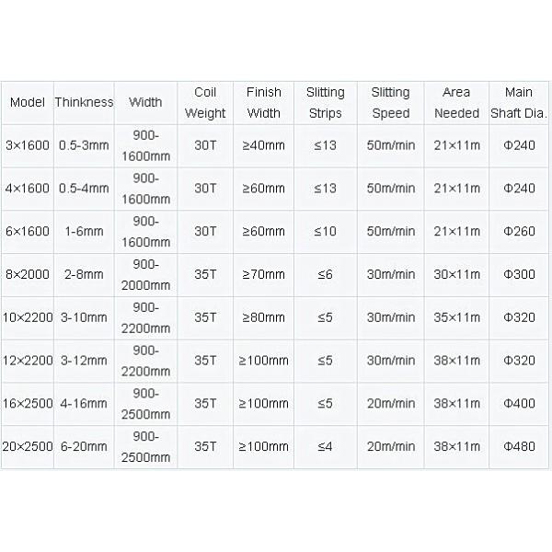552x552 pixels.
Task: Select the ≥40mm finish width cell
Action: (264, 145)
